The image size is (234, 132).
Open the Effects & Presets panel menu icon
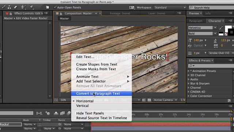click(x=230, y=60)
